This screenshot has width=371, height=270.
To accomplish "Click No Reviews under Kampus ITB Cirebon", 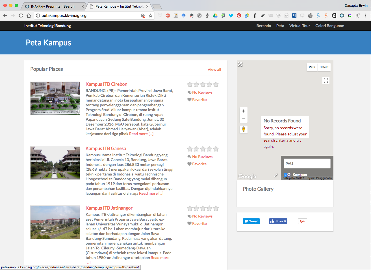I will [202, 92].
